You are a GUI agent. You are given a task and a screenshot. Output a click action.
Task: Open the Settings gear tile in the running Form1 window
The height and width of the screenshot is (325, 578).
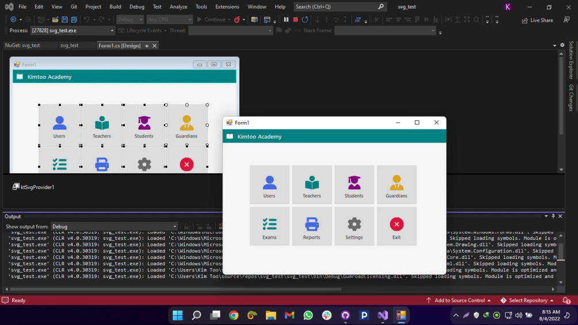pos(354,226)
